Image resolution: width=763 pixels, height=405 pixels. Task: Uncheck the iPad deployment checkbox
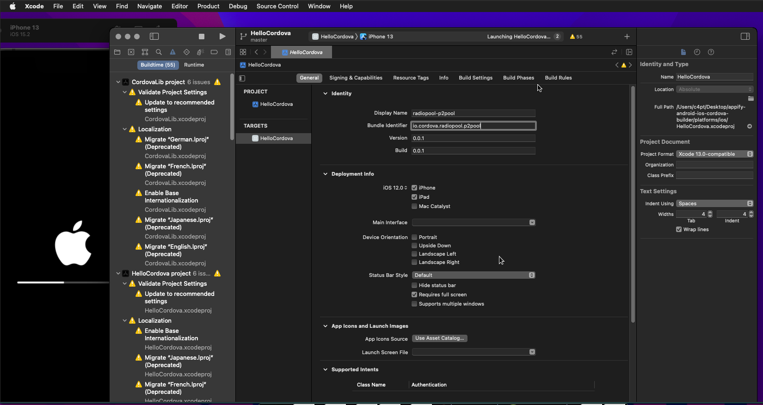coord(414,197)
